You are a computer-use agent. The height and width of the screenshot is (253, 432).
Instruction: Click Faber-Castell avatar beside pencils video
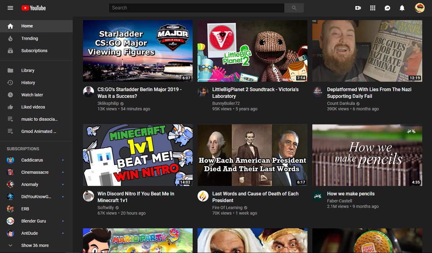318,196
